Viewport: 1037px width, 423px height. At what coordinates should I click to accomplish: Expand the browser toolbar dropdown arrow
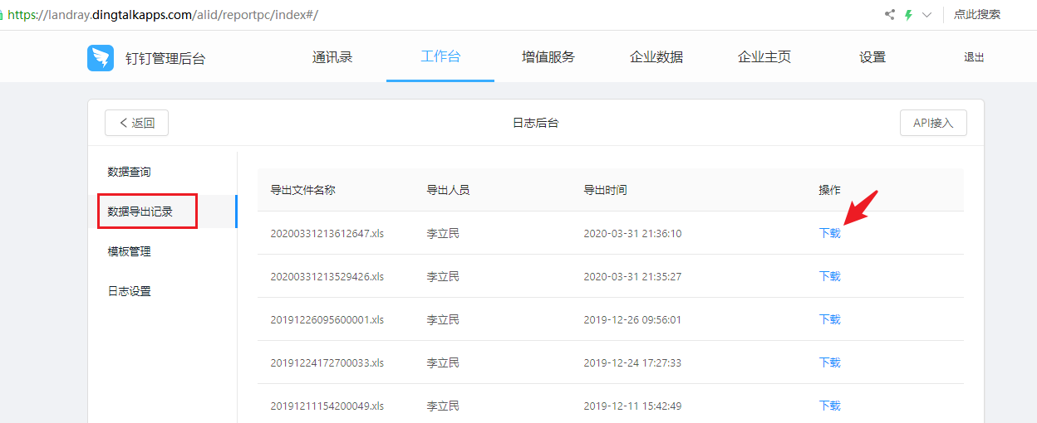(x=927, y=15)
